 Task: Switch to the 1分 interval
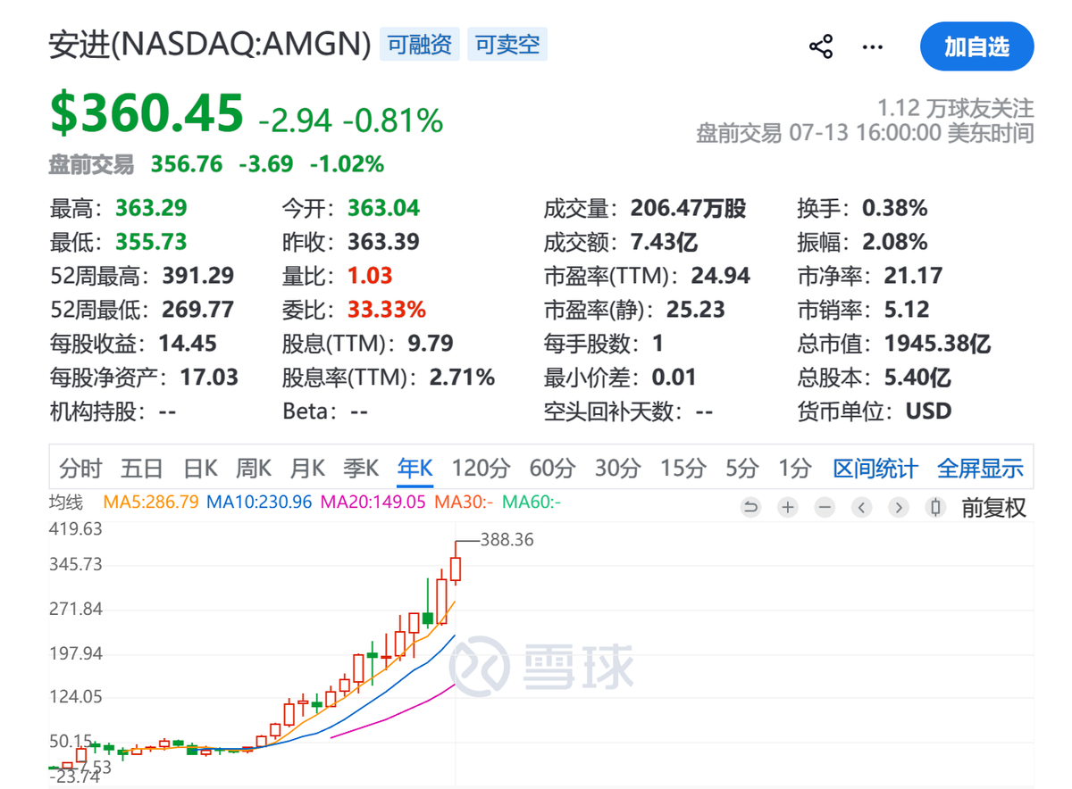[x=795, y=468]
